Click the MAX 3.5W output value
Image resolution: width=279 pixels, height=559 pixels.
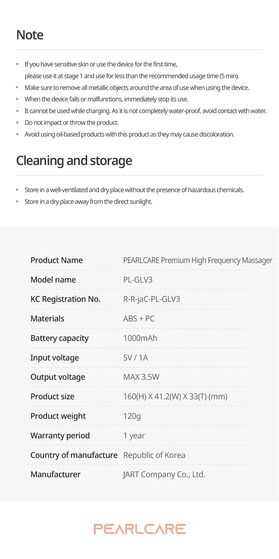coord(141,377)
